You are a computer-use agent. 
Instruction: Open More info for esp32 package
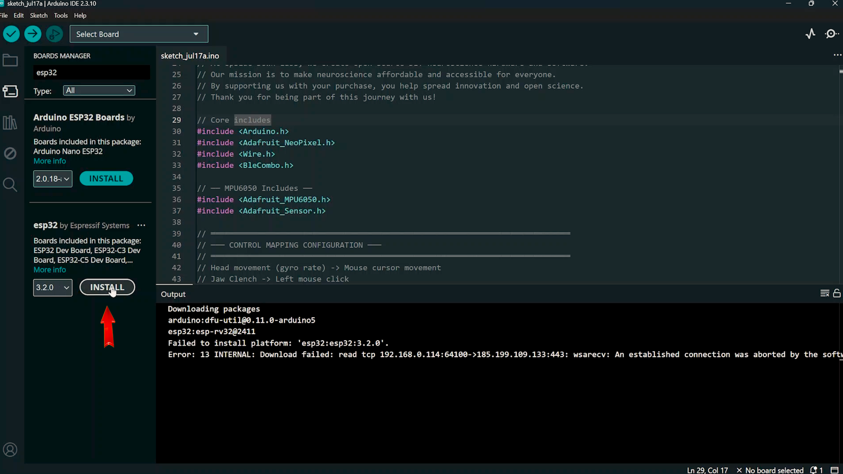coord(50,270)
